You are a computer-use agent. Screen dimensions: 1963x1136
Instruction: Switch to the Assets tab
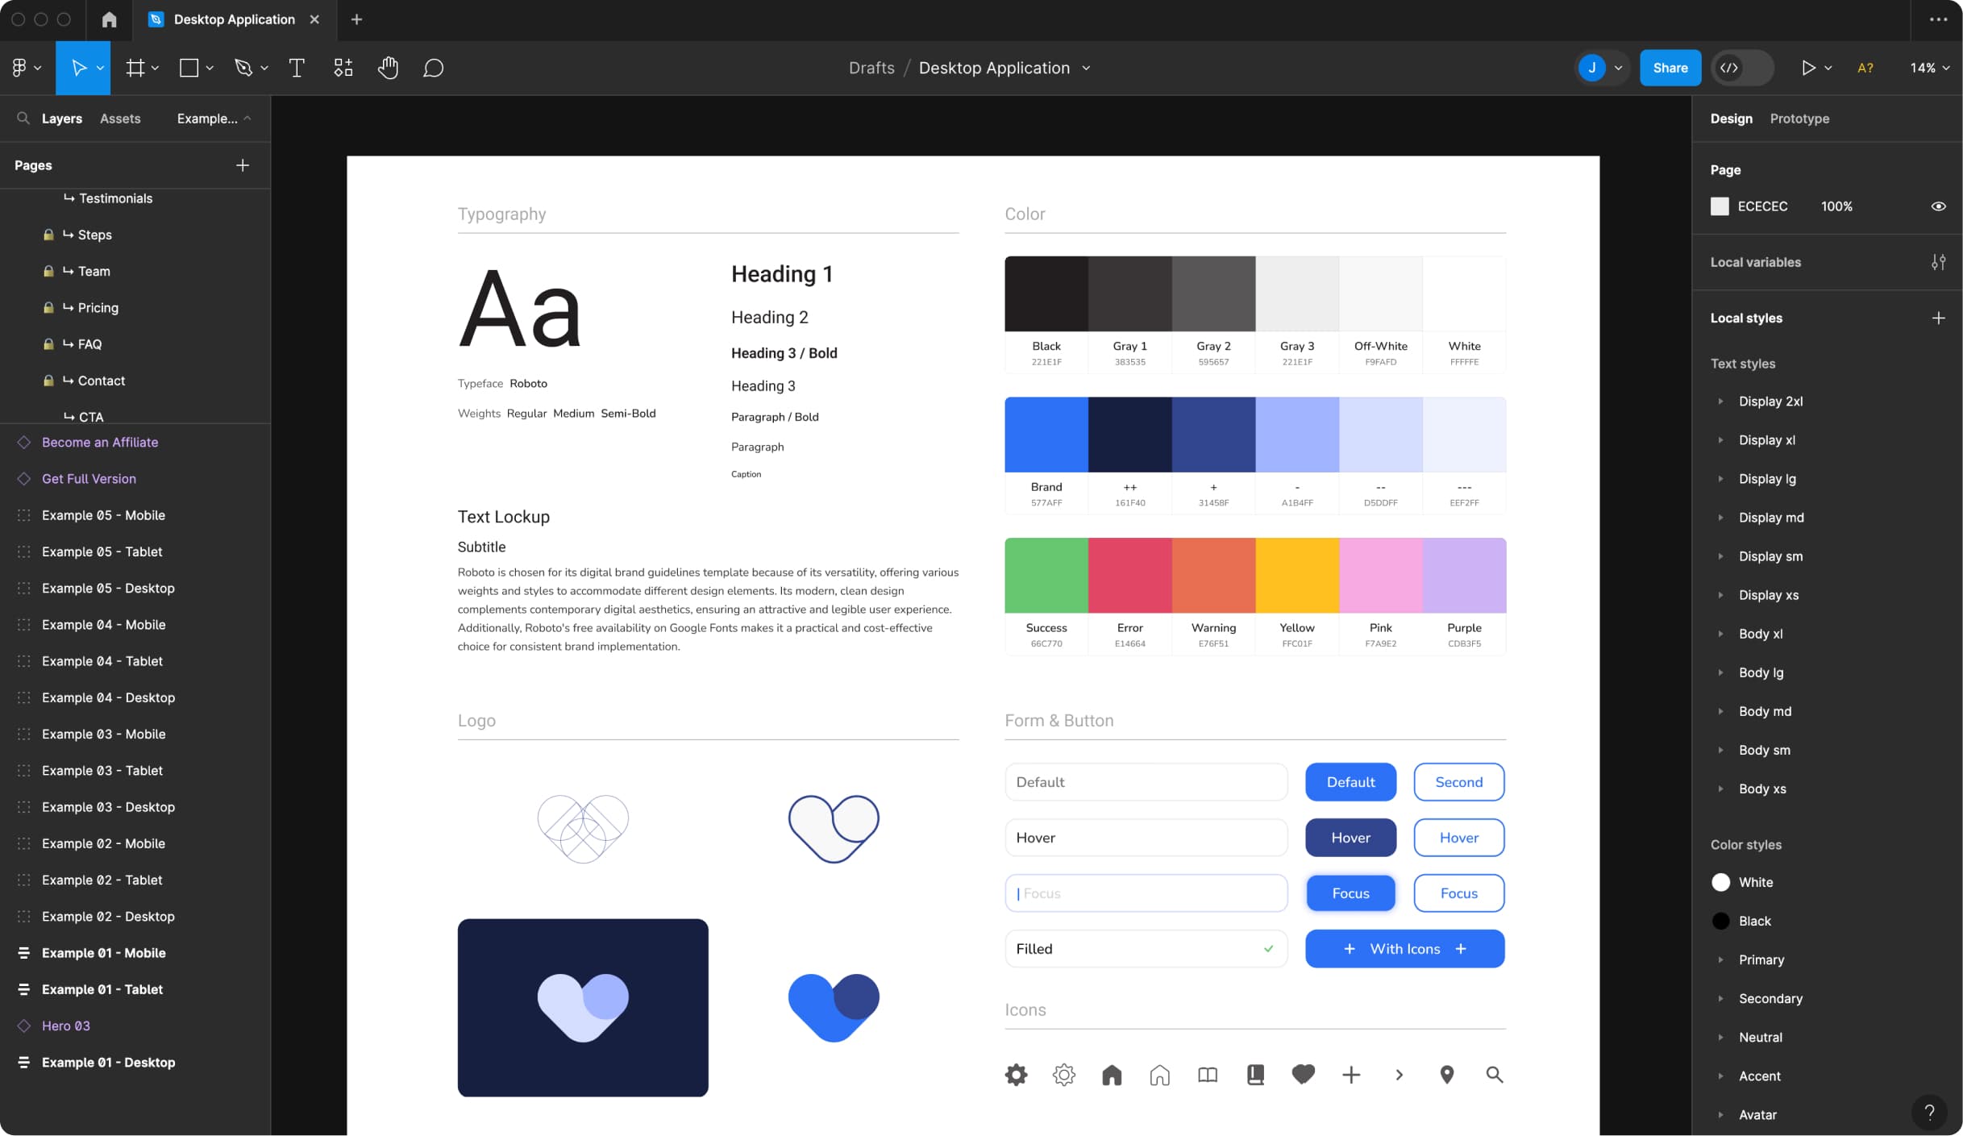coord(120,119)
